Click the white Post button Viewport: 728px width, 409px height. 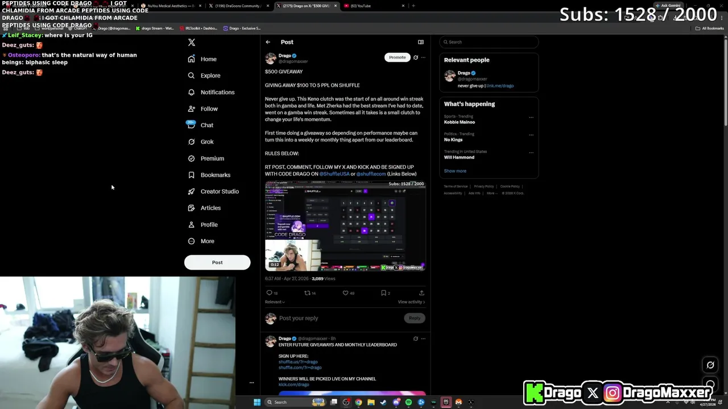click(x=217, y=262)
